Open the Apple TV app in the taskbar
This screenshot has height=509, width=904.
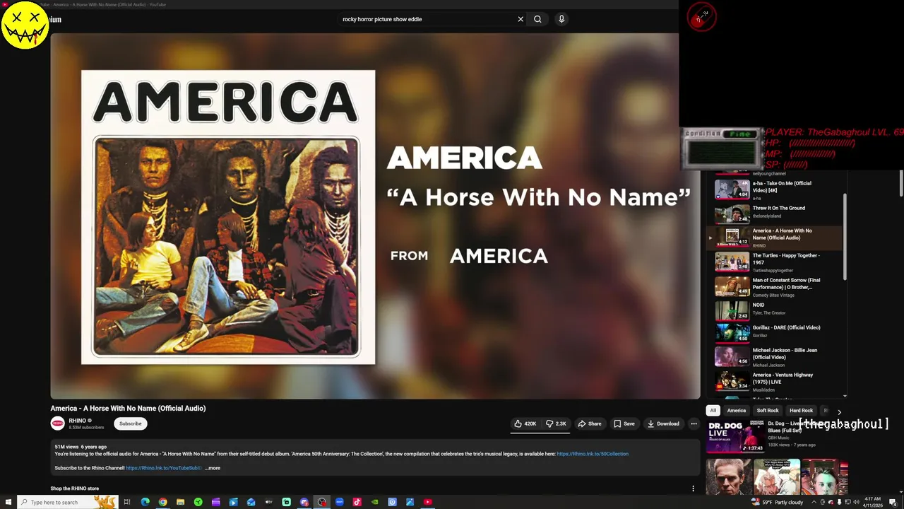point(268,502)
